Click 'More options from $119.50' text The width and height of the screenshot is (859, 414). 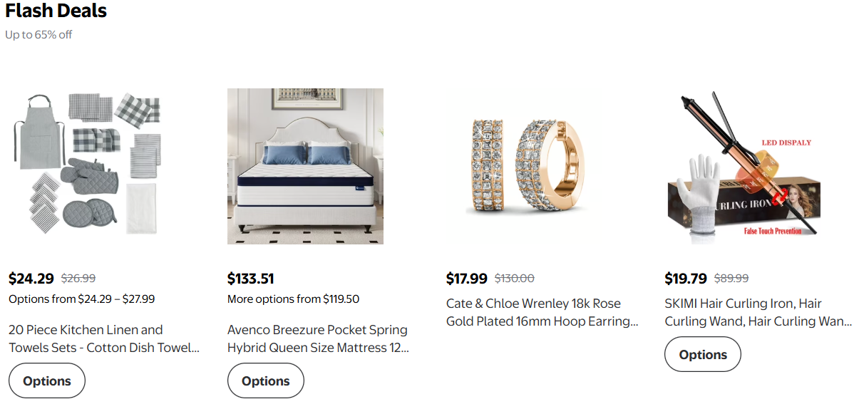coord(293,299)
